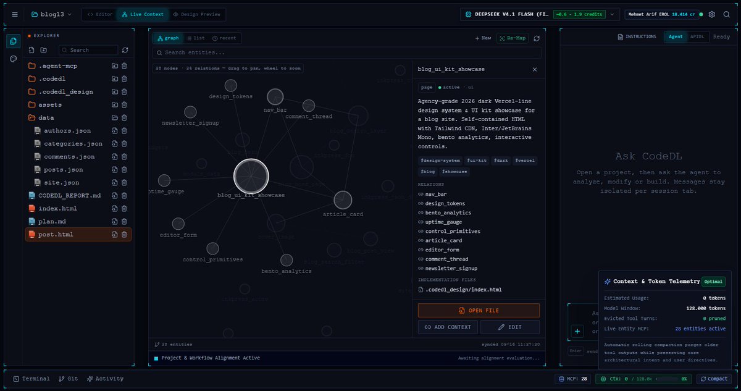The image size is (741, 391).
Task: Open categories.json file
Action: pyautogui.click(x=73, y=143)
